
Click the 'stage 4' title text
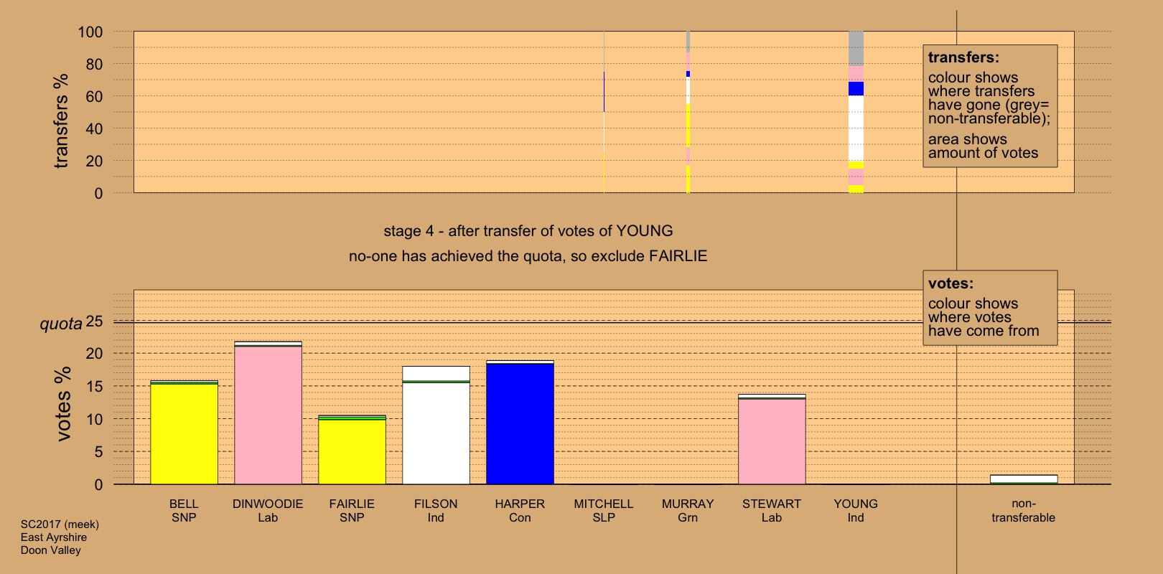[x=528, y=231]
